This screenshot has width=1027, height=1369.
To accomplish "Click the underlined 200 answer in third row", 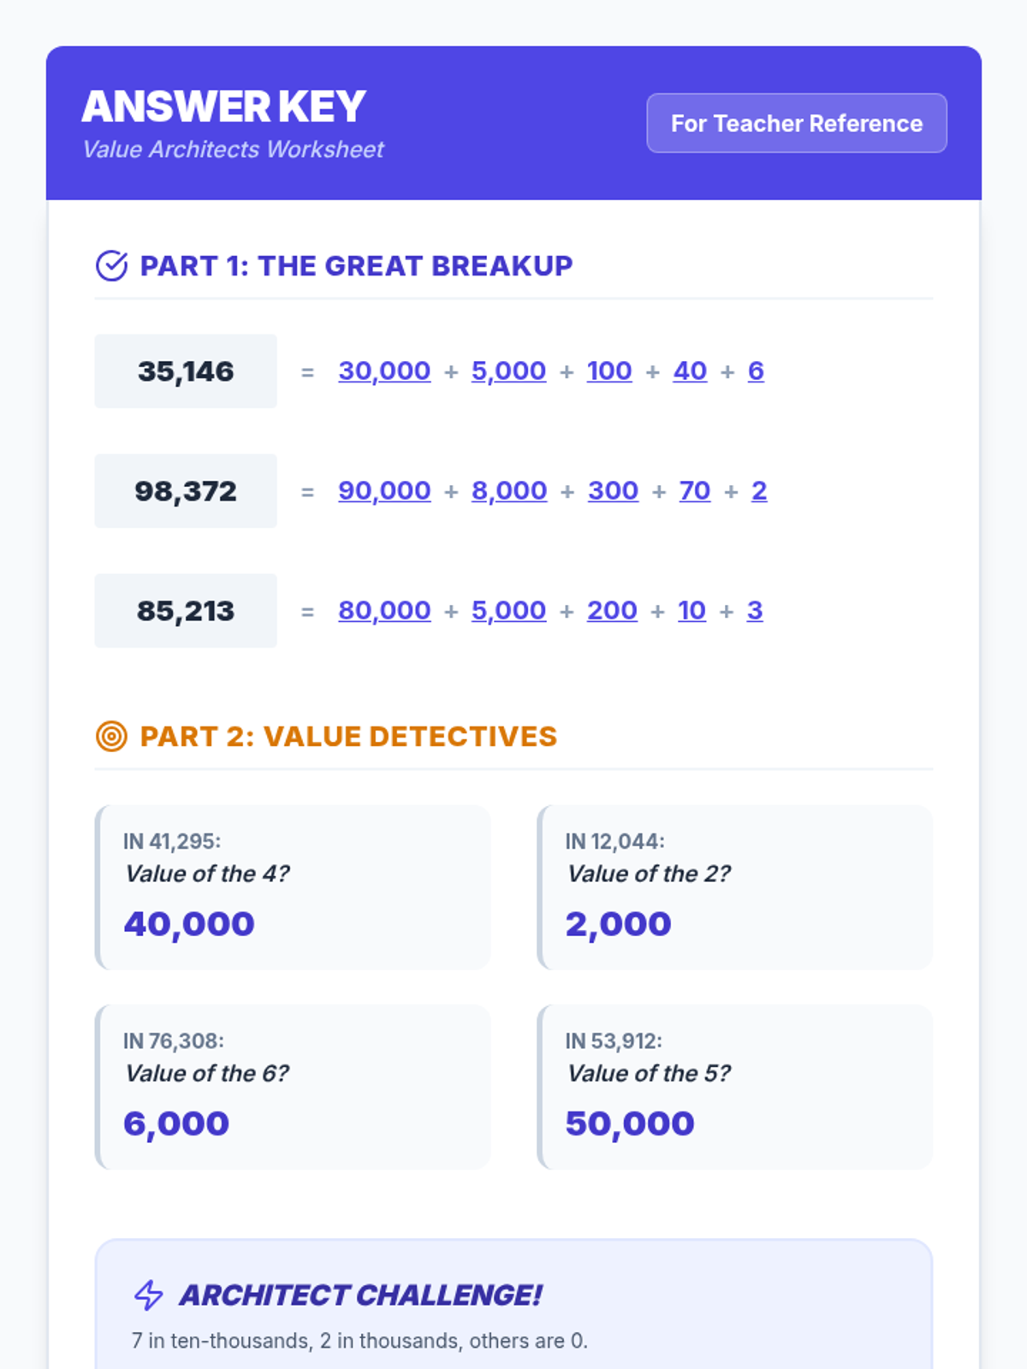I will (612, 611).
